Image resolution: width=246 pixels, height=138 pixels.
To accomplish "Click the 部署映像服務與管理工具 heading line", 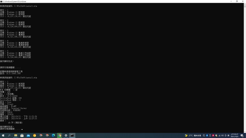I will 11,72.
